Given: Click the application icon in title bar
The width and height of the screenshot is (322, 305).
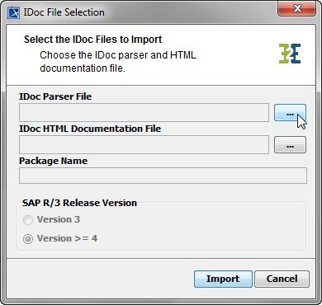Looking at the screenshot, I should pyautogui.click(x=13, y=12).
